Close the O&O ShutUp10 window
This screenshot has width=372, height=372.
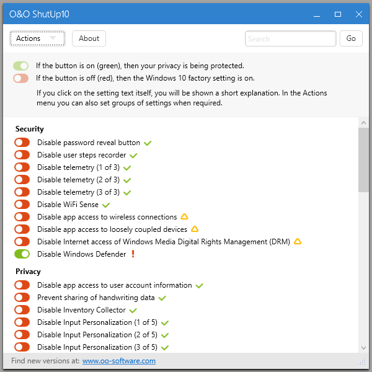click(x=359, y=14)
